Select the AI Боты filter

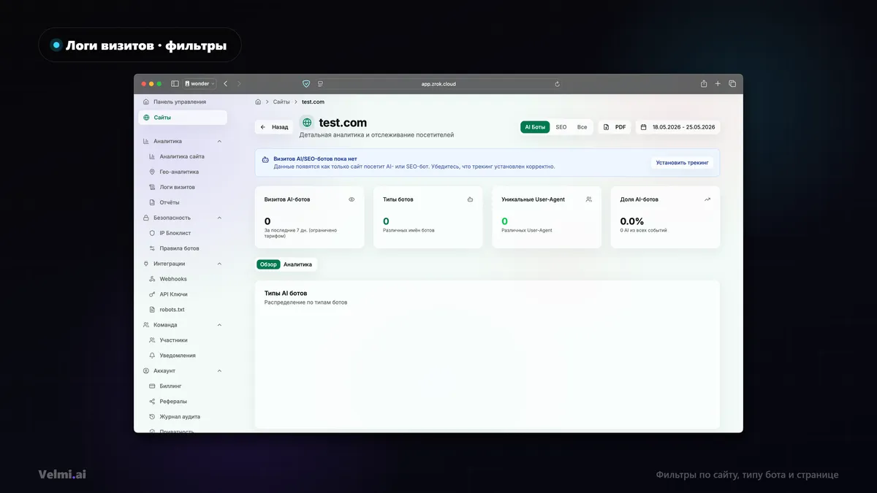[x=535, y=127]
